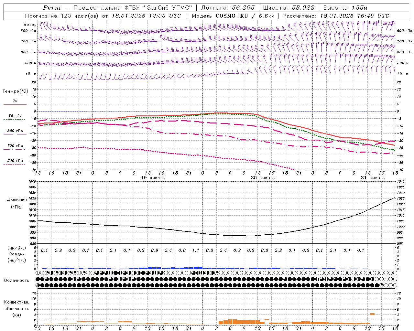Screen dimensions: 414x331
Task: Click the "20" value on left temperature axis
Action: click(x=35, y=82)
